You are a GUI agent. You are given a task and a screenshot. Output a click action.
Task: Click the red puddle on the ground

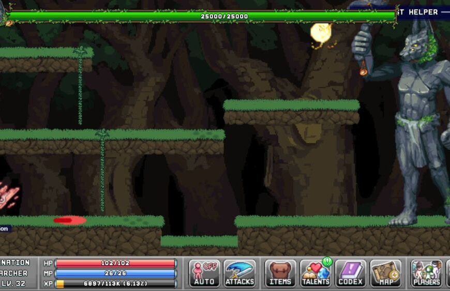coord(69,220)
